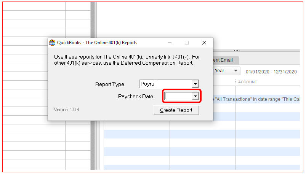The image size is (306, 175).
Task: Click the Paycheck Date label
Action: point(135,97)
